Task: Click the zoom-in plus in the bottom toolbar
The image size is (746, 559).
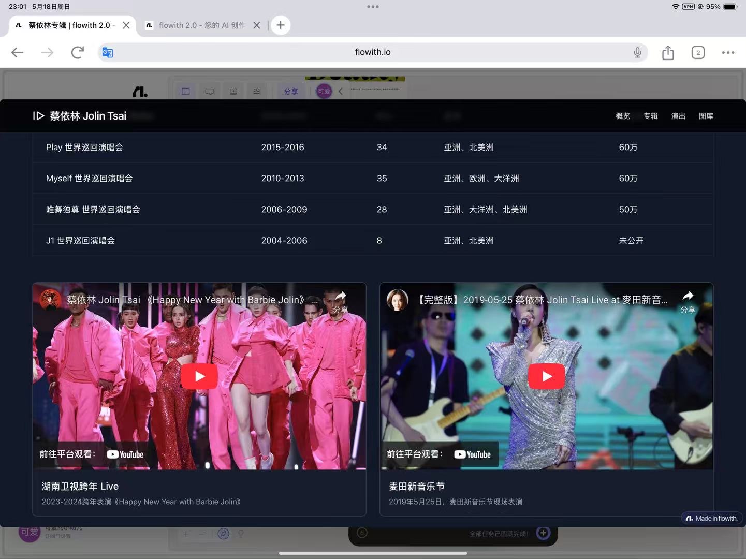Action: pos(186,534)
